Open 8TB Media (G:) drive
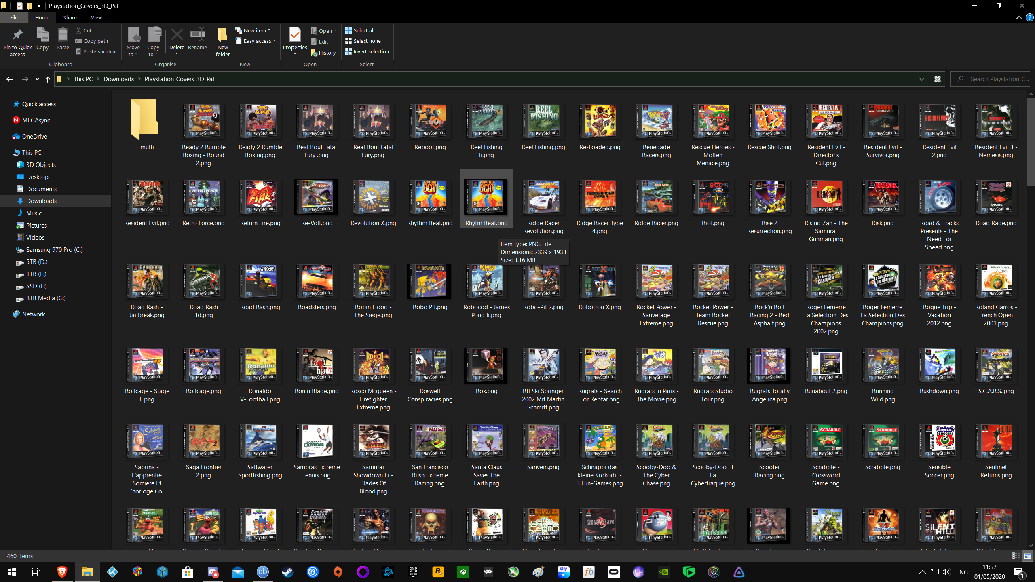The height and width of the screenshot is (582, 1035). point(46,298)
